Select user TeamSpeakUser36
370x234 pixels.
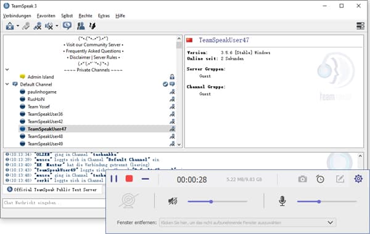click(x=45, y=114)
